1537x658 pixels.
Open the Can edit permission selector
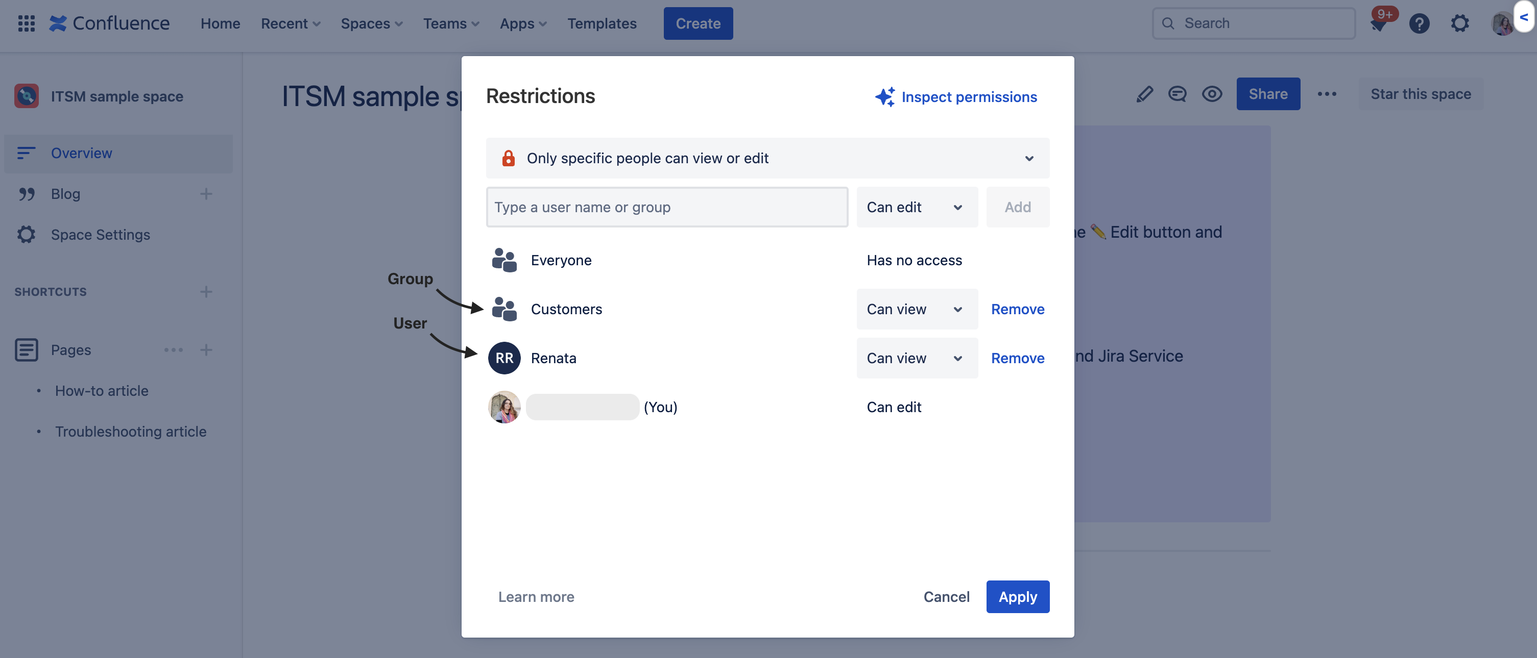917,207
